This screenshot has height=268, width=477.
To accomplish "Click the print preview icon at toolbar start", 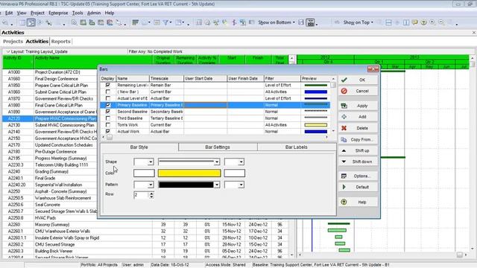I will (5, 22).
